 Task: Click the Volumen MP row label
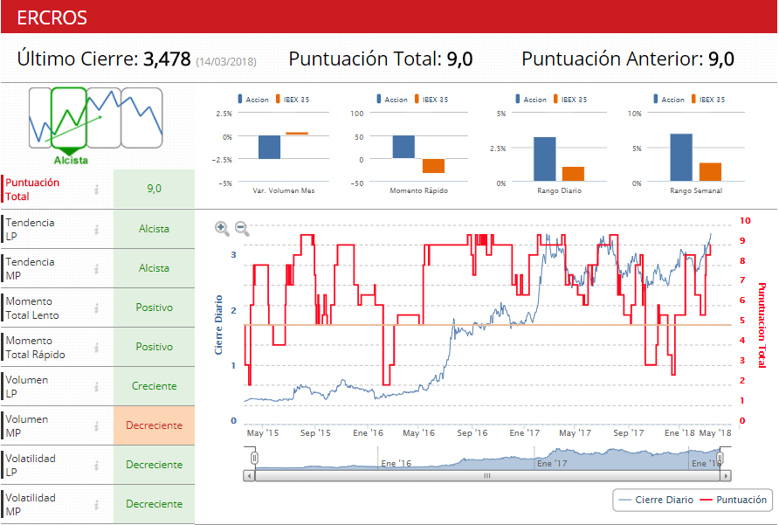[27, 426]
